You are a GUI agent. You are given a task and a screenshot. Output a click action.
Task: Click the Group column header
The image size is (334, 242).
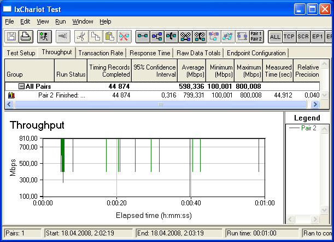30,71
